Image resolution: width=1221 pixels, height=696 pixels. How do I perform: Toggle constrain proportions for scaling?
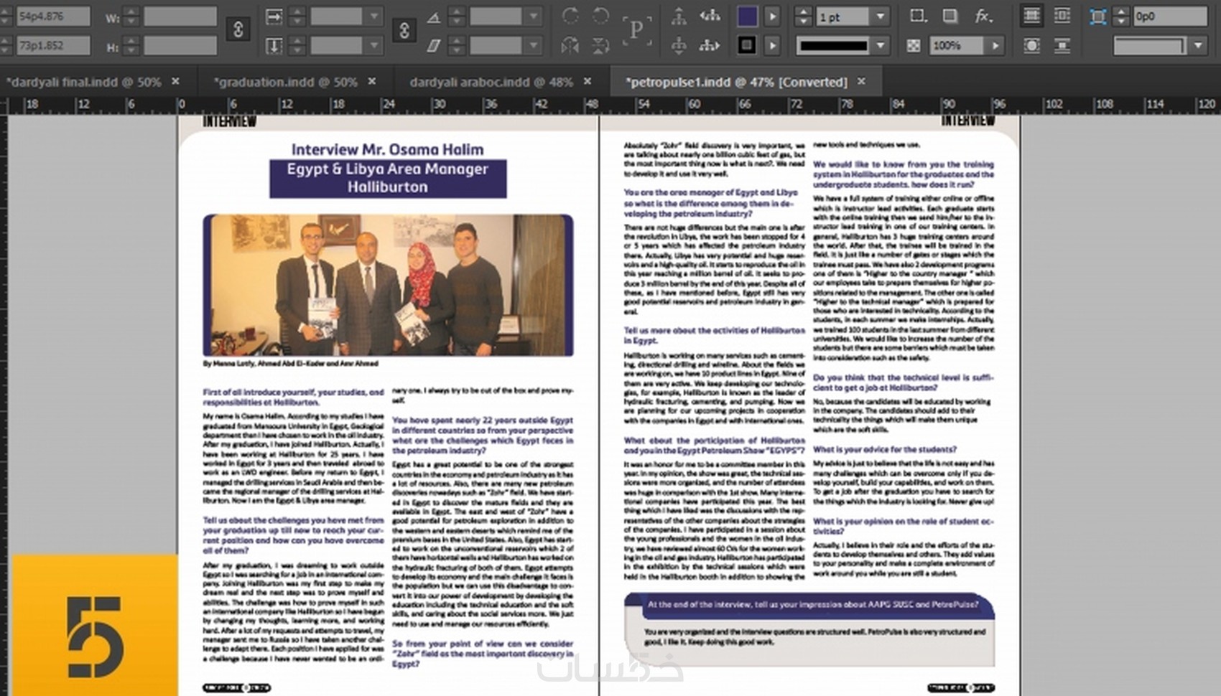(404, 29)
